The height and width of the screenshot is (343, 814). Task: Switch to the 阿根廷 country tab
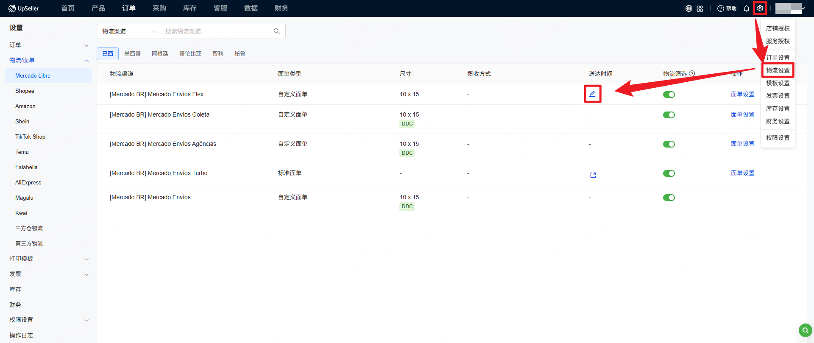point(160,53)
